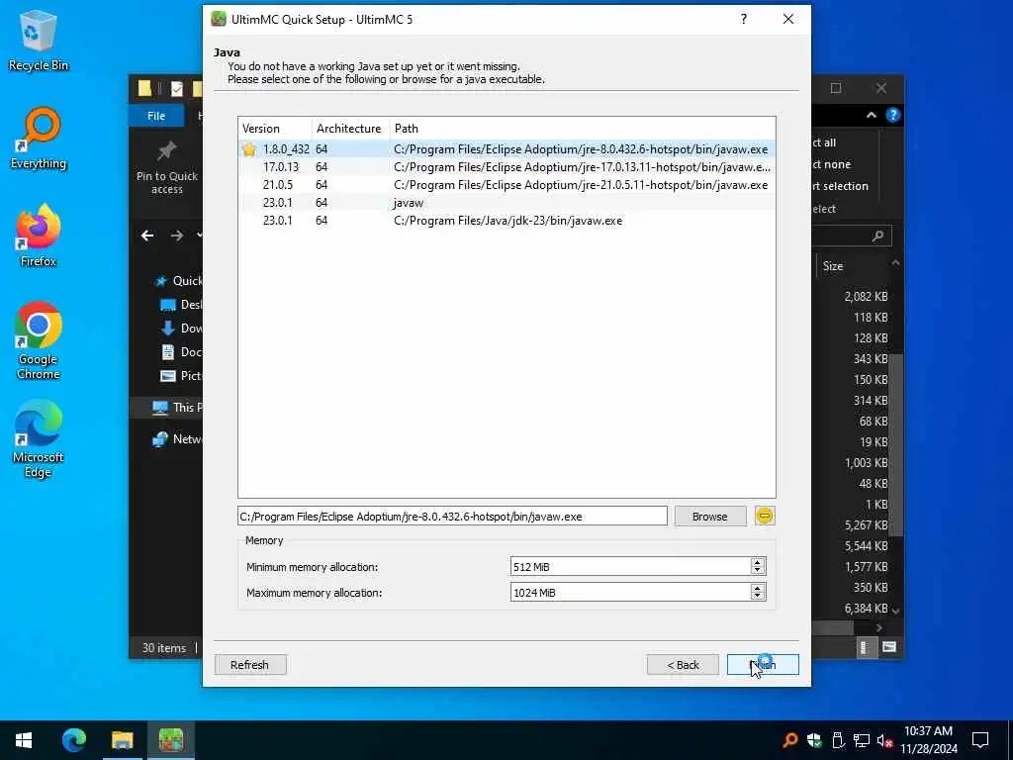Open the File tab in File Explorer

[x=156, y=116]
